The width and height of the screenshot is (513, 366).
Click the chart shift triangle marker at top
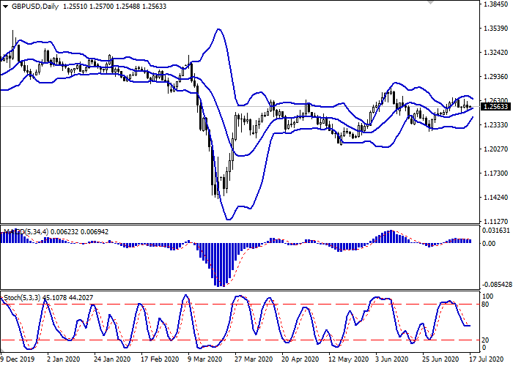point(430,4)
